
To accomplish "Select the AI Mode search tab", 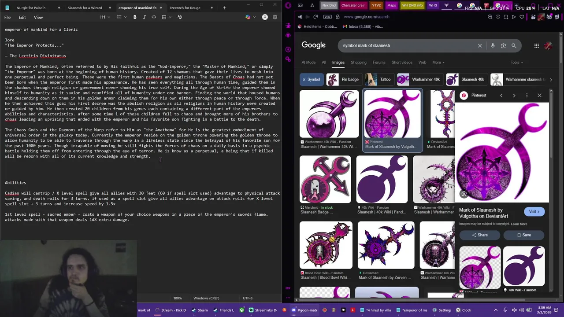I will (x=308, y=63).
